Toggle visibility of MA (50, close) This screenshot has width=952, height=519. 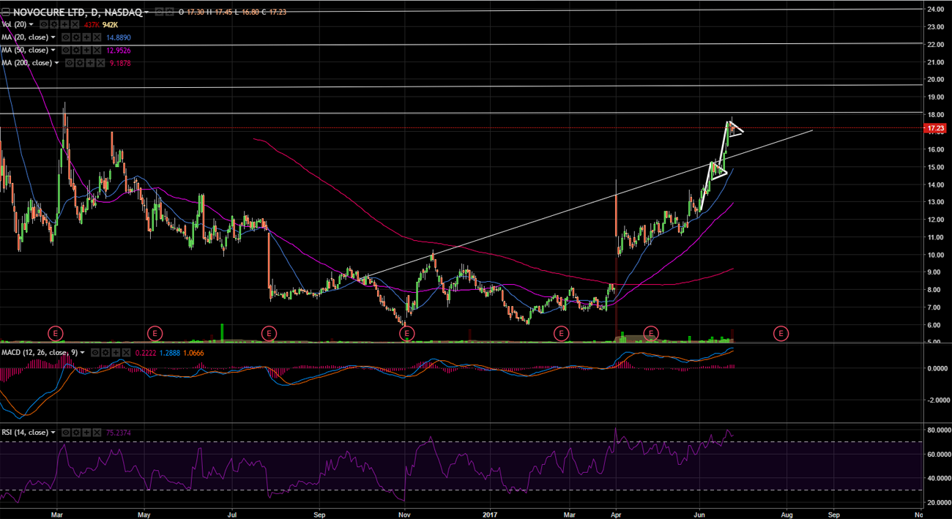(x=66, y=50)
